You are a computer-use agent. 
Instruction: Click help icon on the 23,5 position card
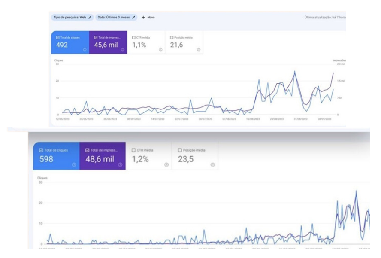[x=212, y=164]
